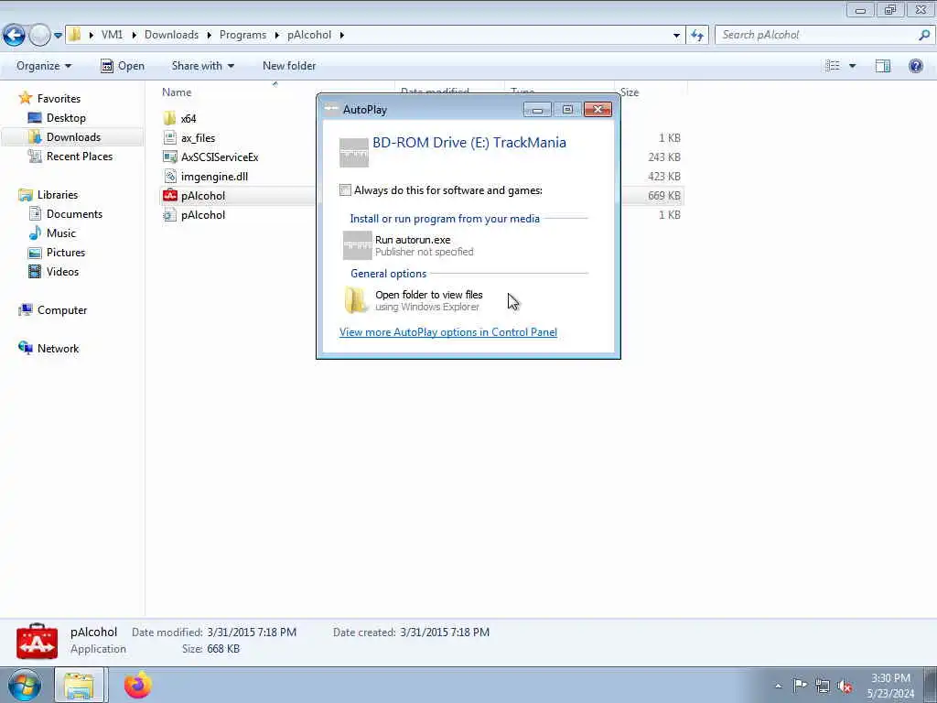Select the ax_files file
The height and width of the screenshot is (703, 937).
click(198, 138)
